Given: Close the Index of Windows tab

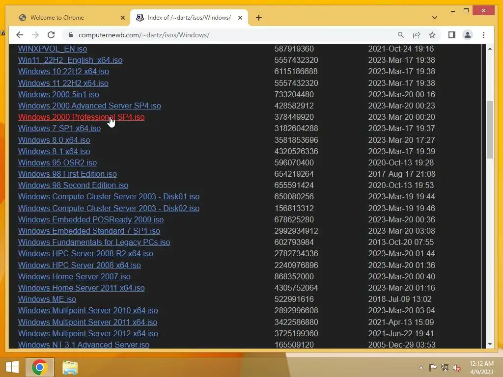Looking at the screenshot, I should coord(240,18).
